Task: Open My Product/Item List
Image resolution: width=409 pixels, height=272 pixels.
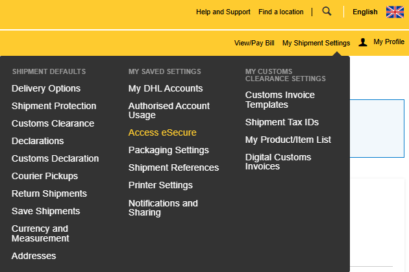Action: click(x=288, y=140)
